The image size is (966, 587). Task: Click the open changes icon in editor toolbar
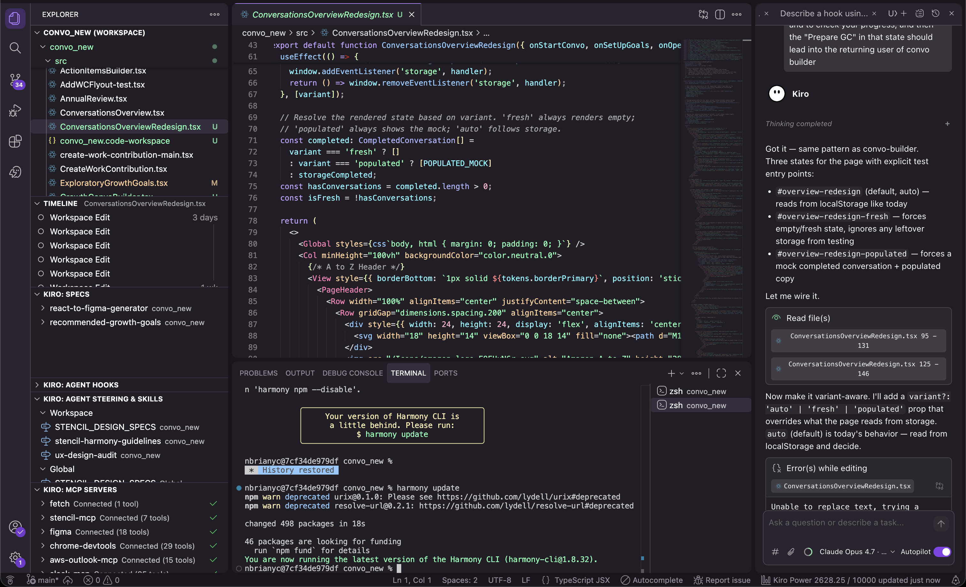tap(703, 14)
